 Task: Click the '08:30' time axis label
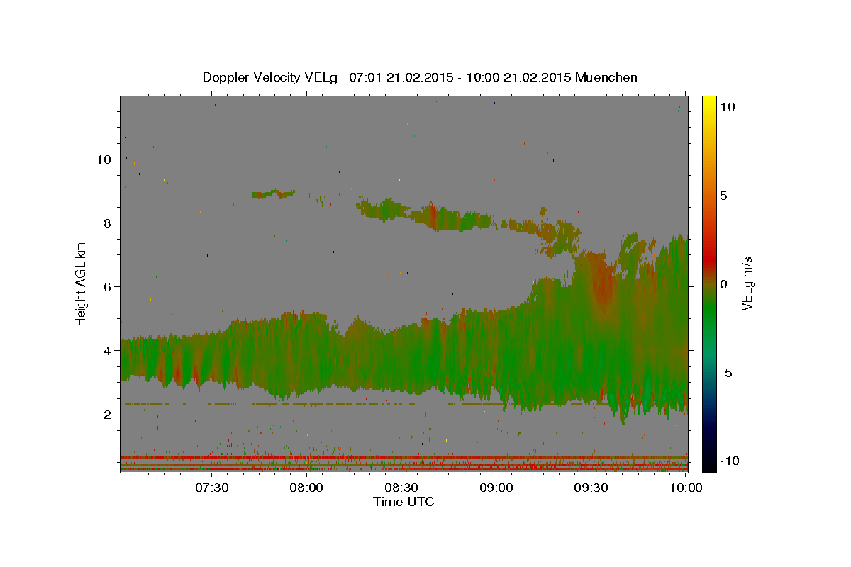(x=401, y=488)
